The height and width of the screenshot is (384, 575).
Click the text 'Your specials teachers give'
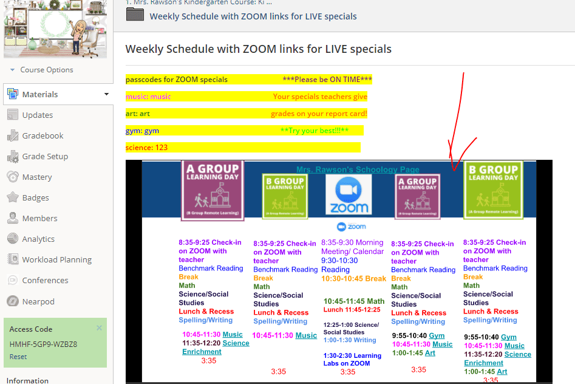tap(320, 97)
